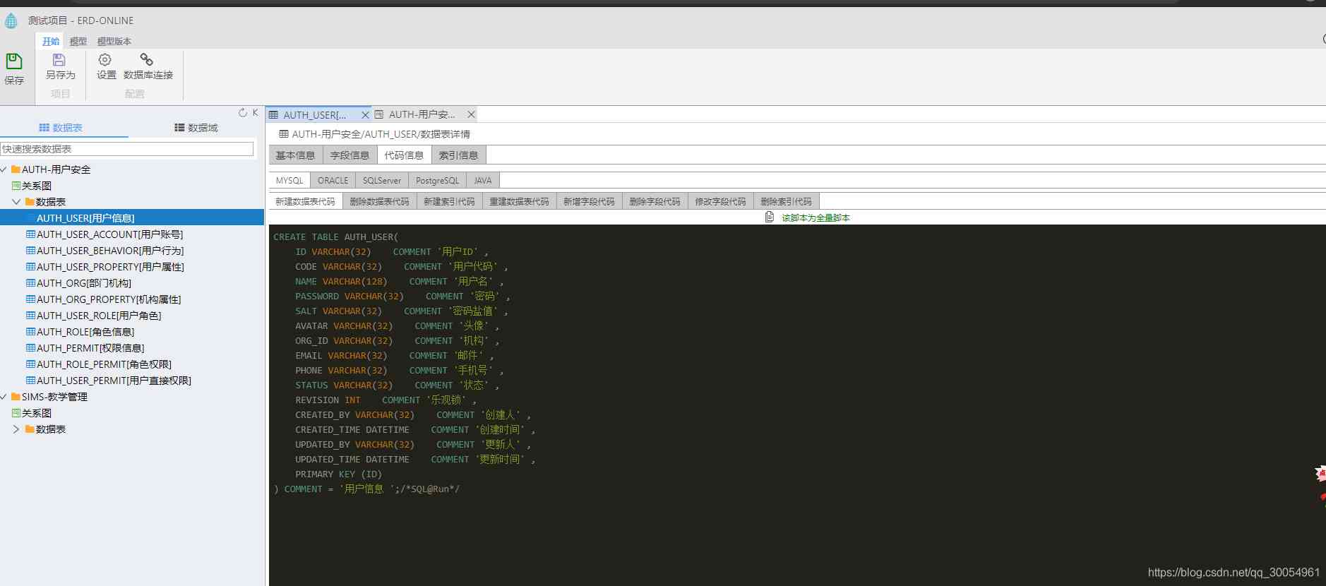This screenshot has height=586, width=1326.
Task: Open the 字段信息 tab
Action: [x=350, y=155]
